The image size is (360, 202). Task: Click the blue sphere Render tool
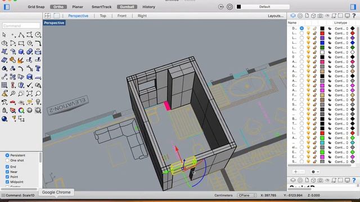pyautogui.click(x=4, y=118)
